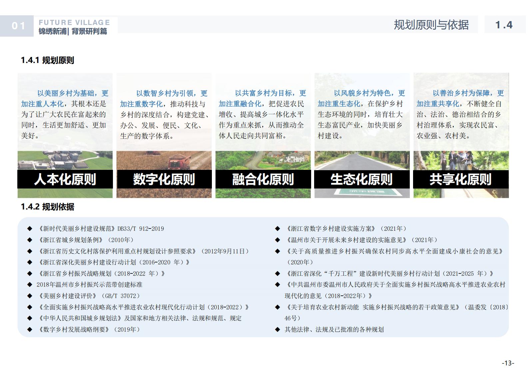
Task: Click the 浙江省深化美丽乡村建设行动计划（2016-2020 年） line
Action: tap(114, 262)
